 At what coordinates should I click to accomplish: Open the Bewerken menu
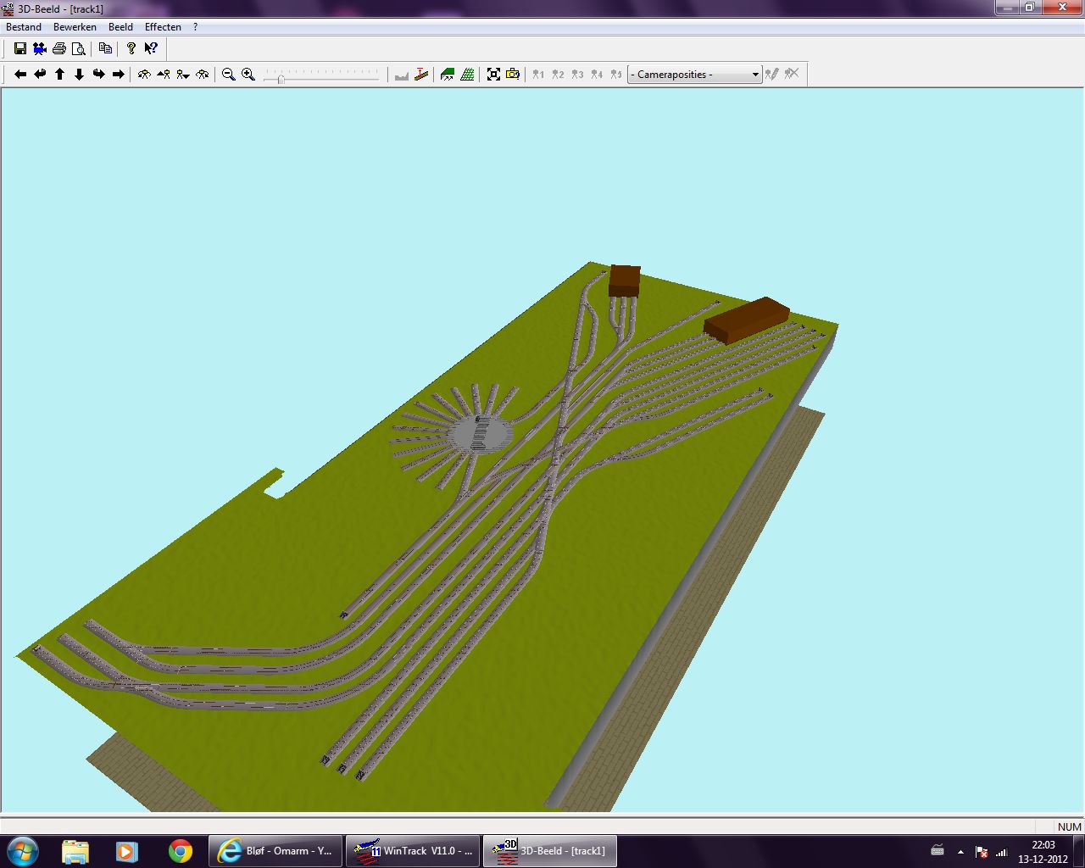[75, 27]
